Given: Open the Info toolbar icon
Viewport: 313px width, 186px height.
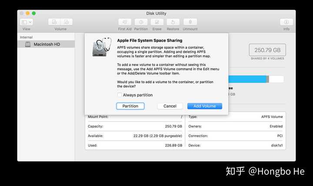Looking at the screenshot, I should 286,22.
